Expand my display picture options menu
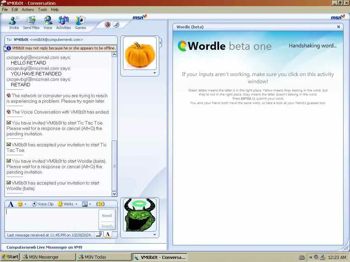The height and width of the screenshot is (262, 350). [x=154, y=235]
